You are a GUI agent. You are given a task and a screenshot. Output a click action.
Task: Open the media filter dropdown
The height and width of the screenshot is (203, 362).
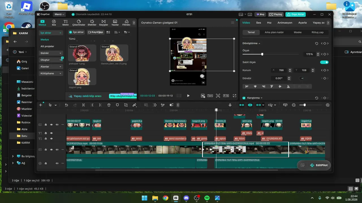point(127,32)
